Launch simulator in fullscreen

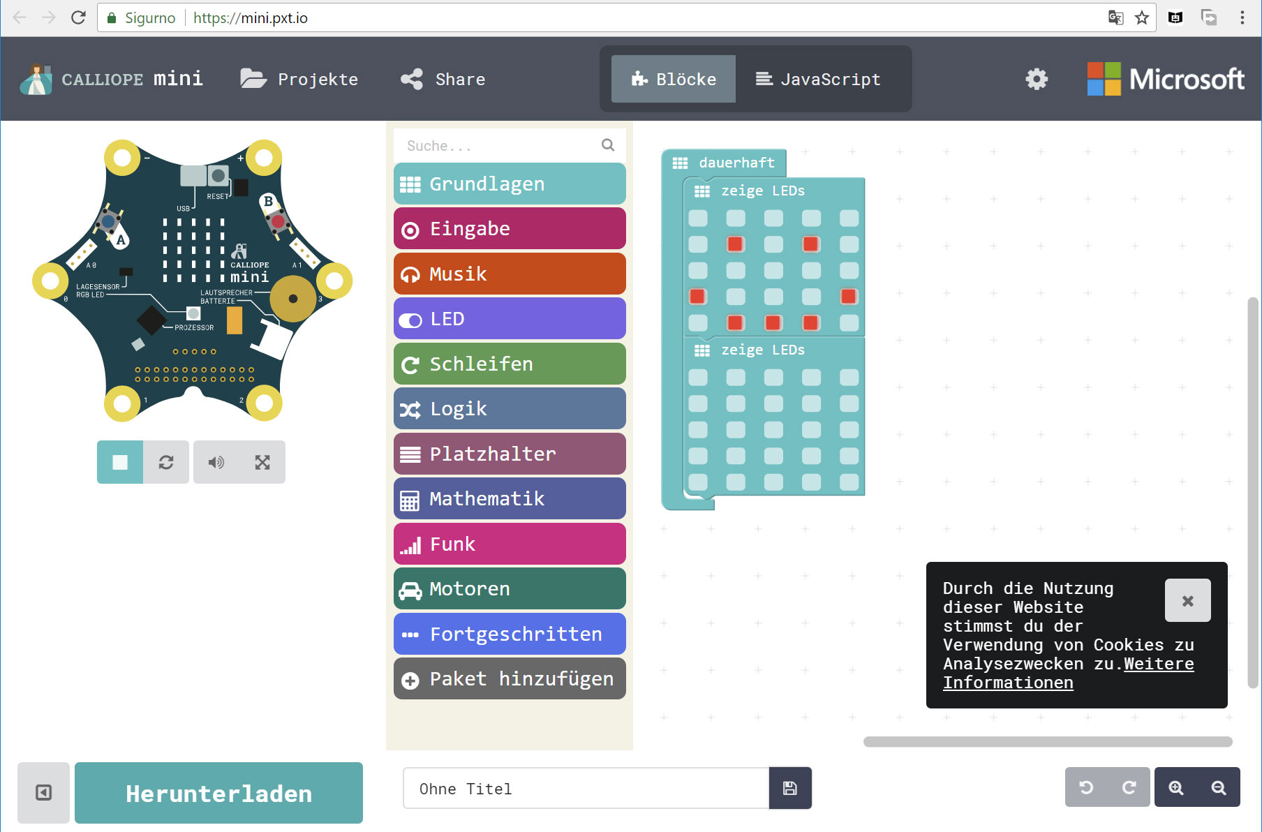pyautogui.click(x=262, y=462)
